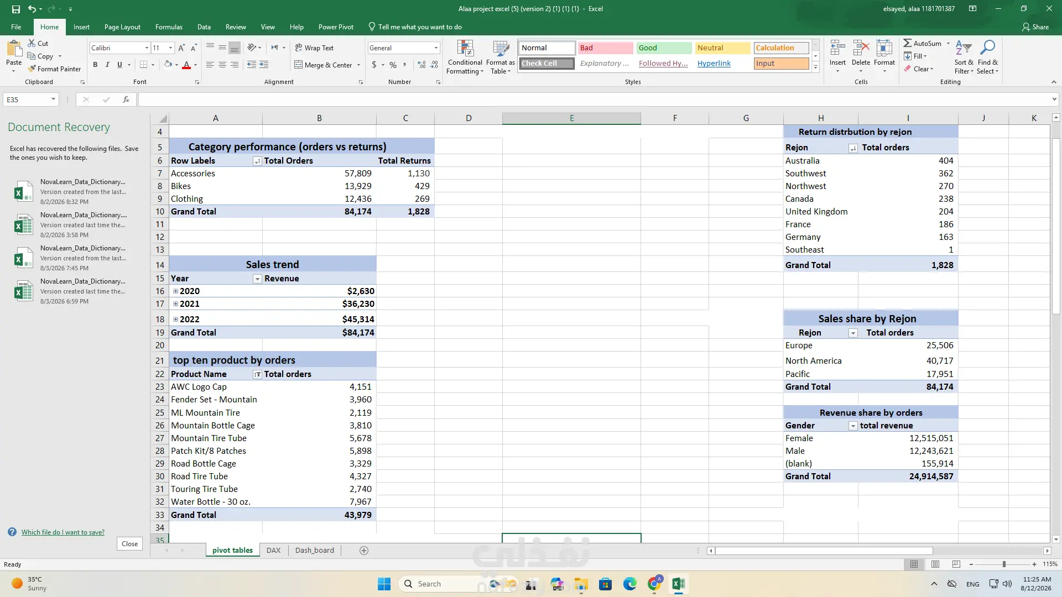The image size is (1062, 597).
Task: Select the Format Painter brush
Action: tap(32, 69)
